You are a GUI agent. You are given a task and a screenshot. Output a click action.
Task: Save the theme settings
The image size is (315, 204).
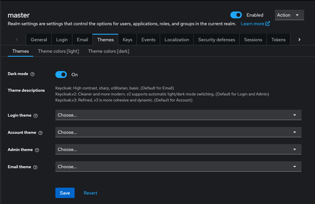pos(65,193)
